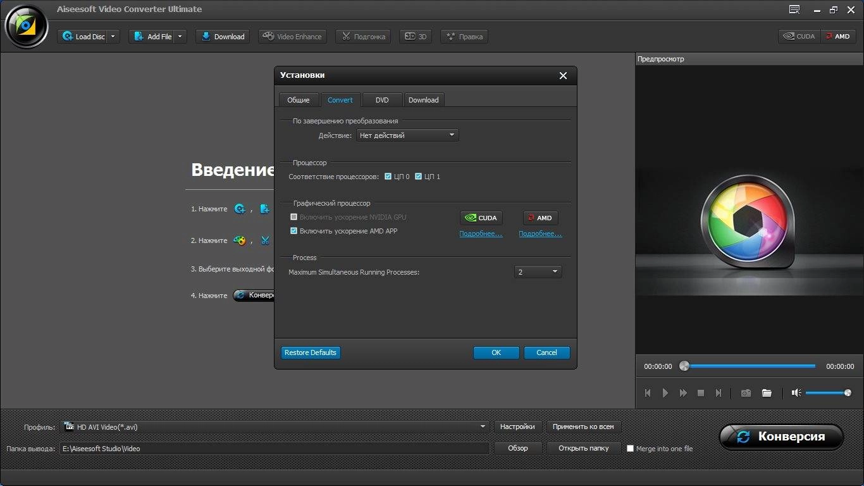Mute audio with the speaker icon

click(796, 393)
